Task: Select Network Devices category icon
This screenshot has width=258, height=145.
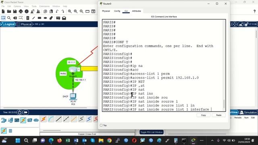Action: click(x=4, y=120)
